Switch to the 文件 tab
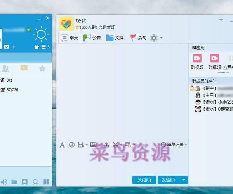Viewport: 233px width, 194px height. 115,38
